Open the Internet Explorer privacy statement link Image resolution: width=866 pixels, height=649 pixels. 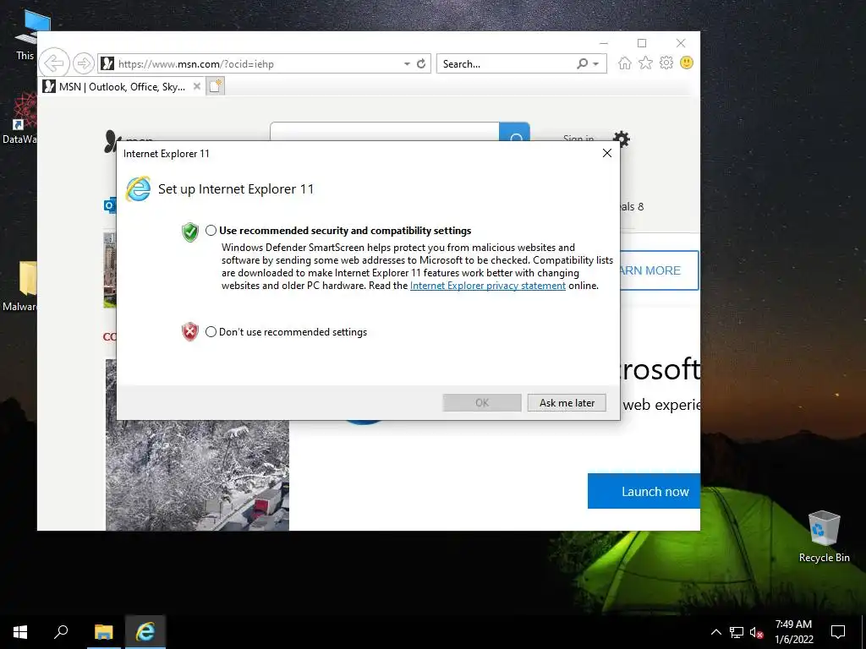pyautogui.click(x=488, y=286)
